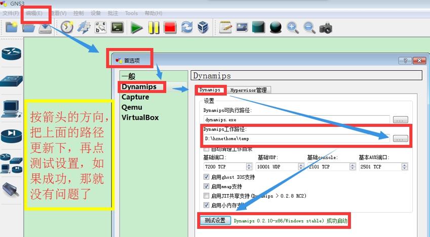
Task: Toggle 启用ghost IOS支持 checkbox
Action: click(x=206, y=177)
